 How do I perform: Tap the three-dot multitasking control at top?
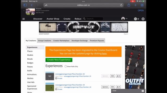click(x=83, y=2)
